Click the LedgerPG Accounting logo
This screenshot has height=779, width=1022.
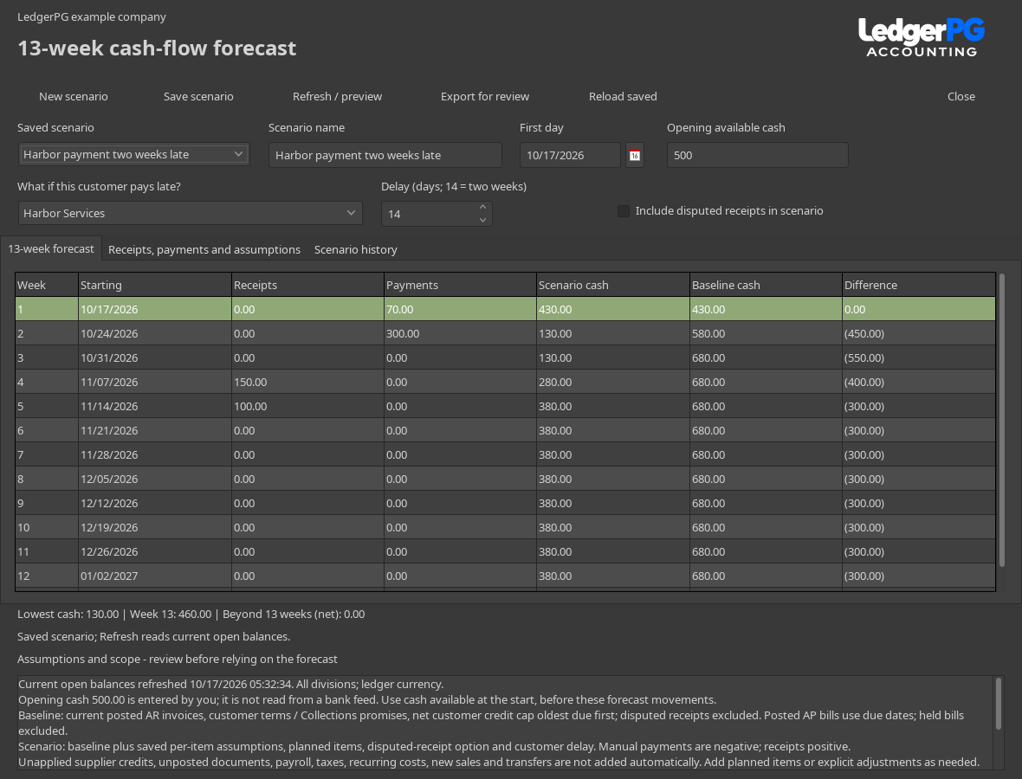(x=921, y=38)
